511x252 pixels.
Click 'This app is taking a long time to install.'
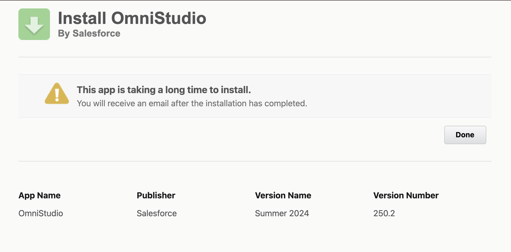164,90
